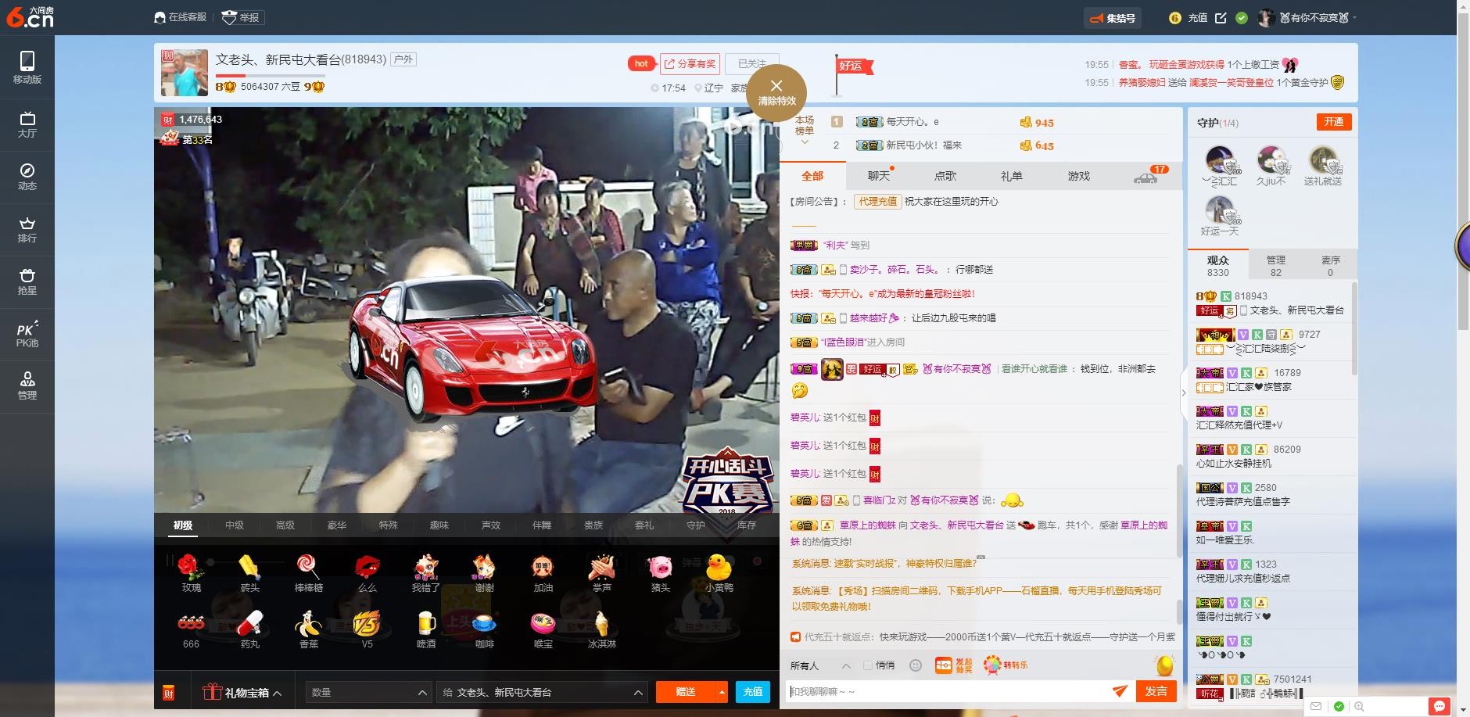This screenshot has height=717, width=1470.
Task: Click the edit note icon in header
Action: pos(1221,18)
